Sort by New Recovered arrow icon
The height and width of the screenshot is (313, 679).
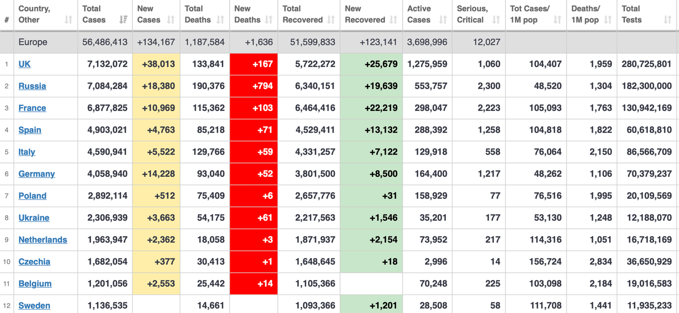[x=394, y=20]
